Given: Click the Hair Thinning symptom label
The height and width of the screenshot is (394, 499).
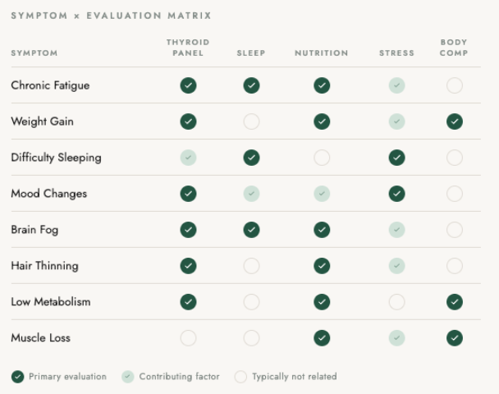Looking at the screenshot, I should [x=44, y=266].
